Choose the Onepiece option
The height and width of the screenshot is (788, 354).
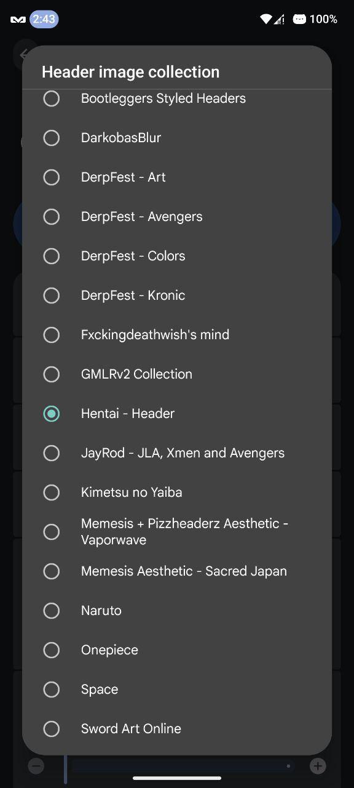[x=177, y=650]
